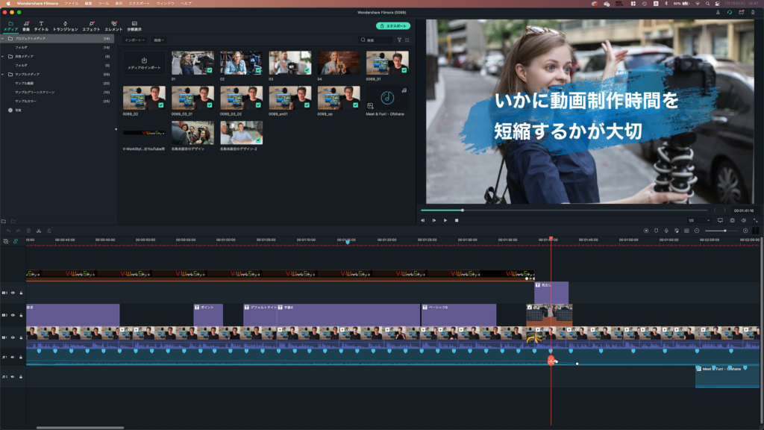764x430 pixels.
Task: Take a snapshot with the camera icon
Action: [x=733, y=222]
